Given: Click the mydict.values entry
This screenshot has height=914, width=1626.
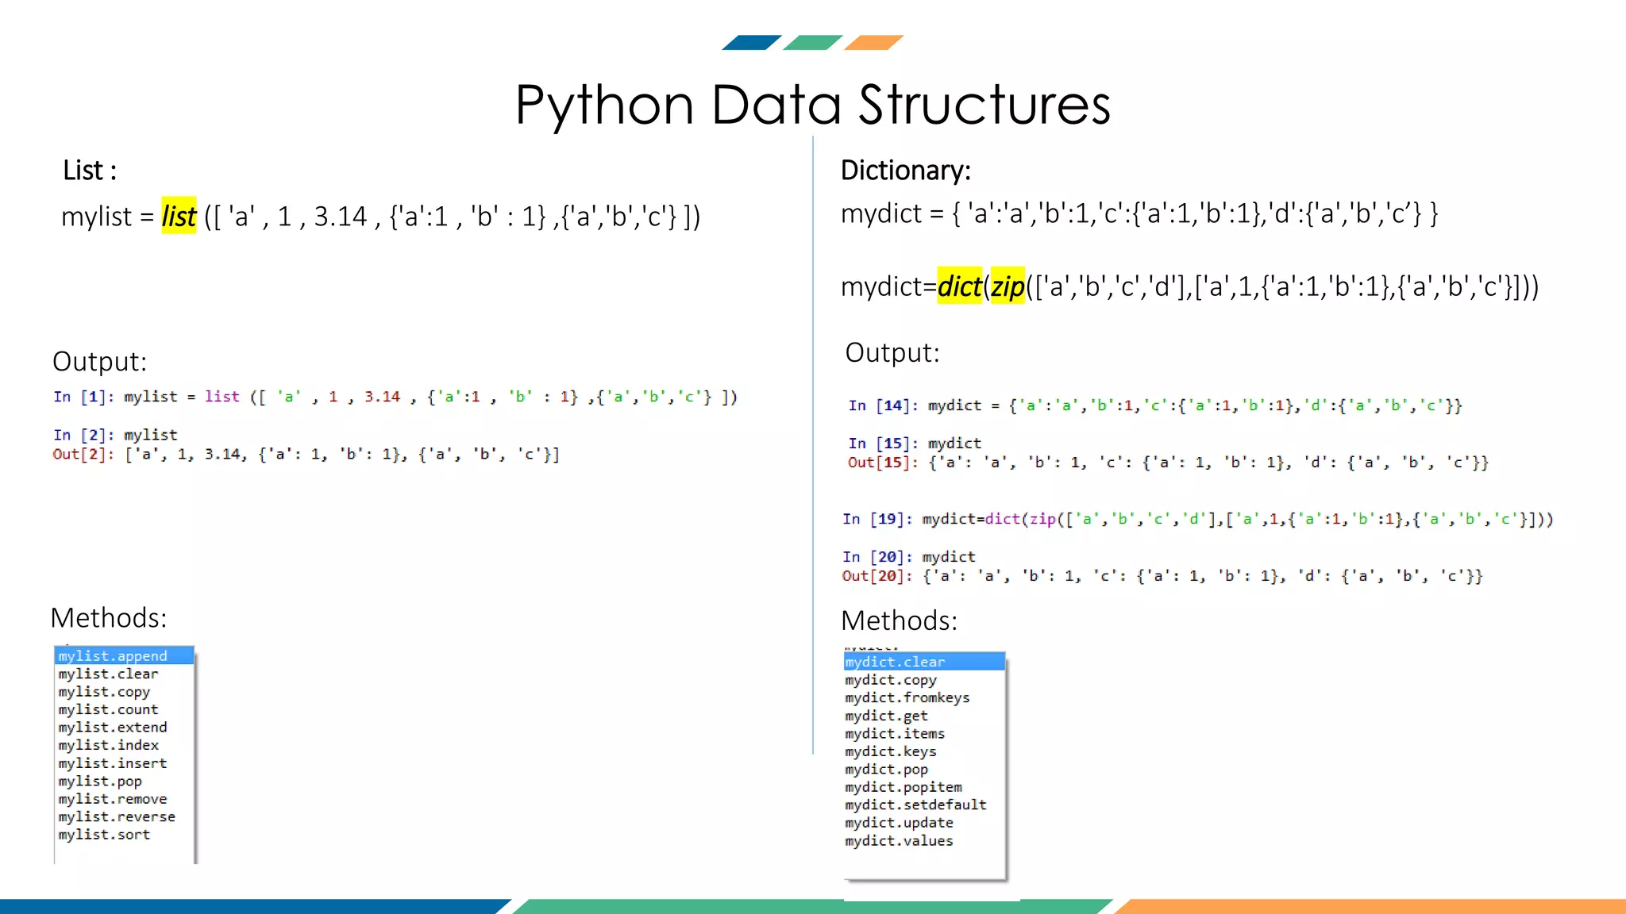Looking at the screenshot, I should (x=899, y=841).
